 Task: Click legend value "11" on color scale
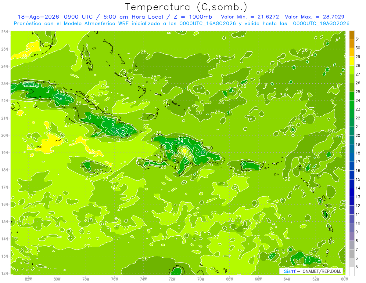(x=358, y=214)
